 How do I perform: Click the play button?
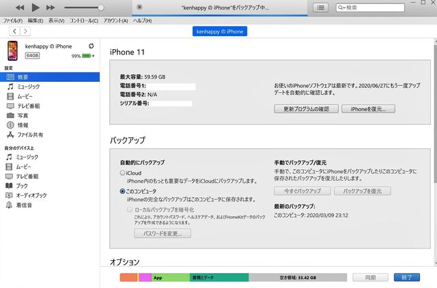click(36, 8)
